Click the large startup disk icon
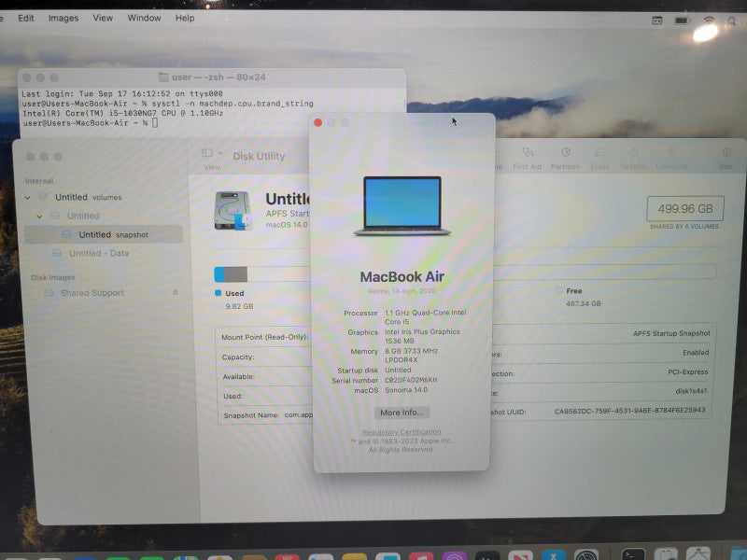 233,211
